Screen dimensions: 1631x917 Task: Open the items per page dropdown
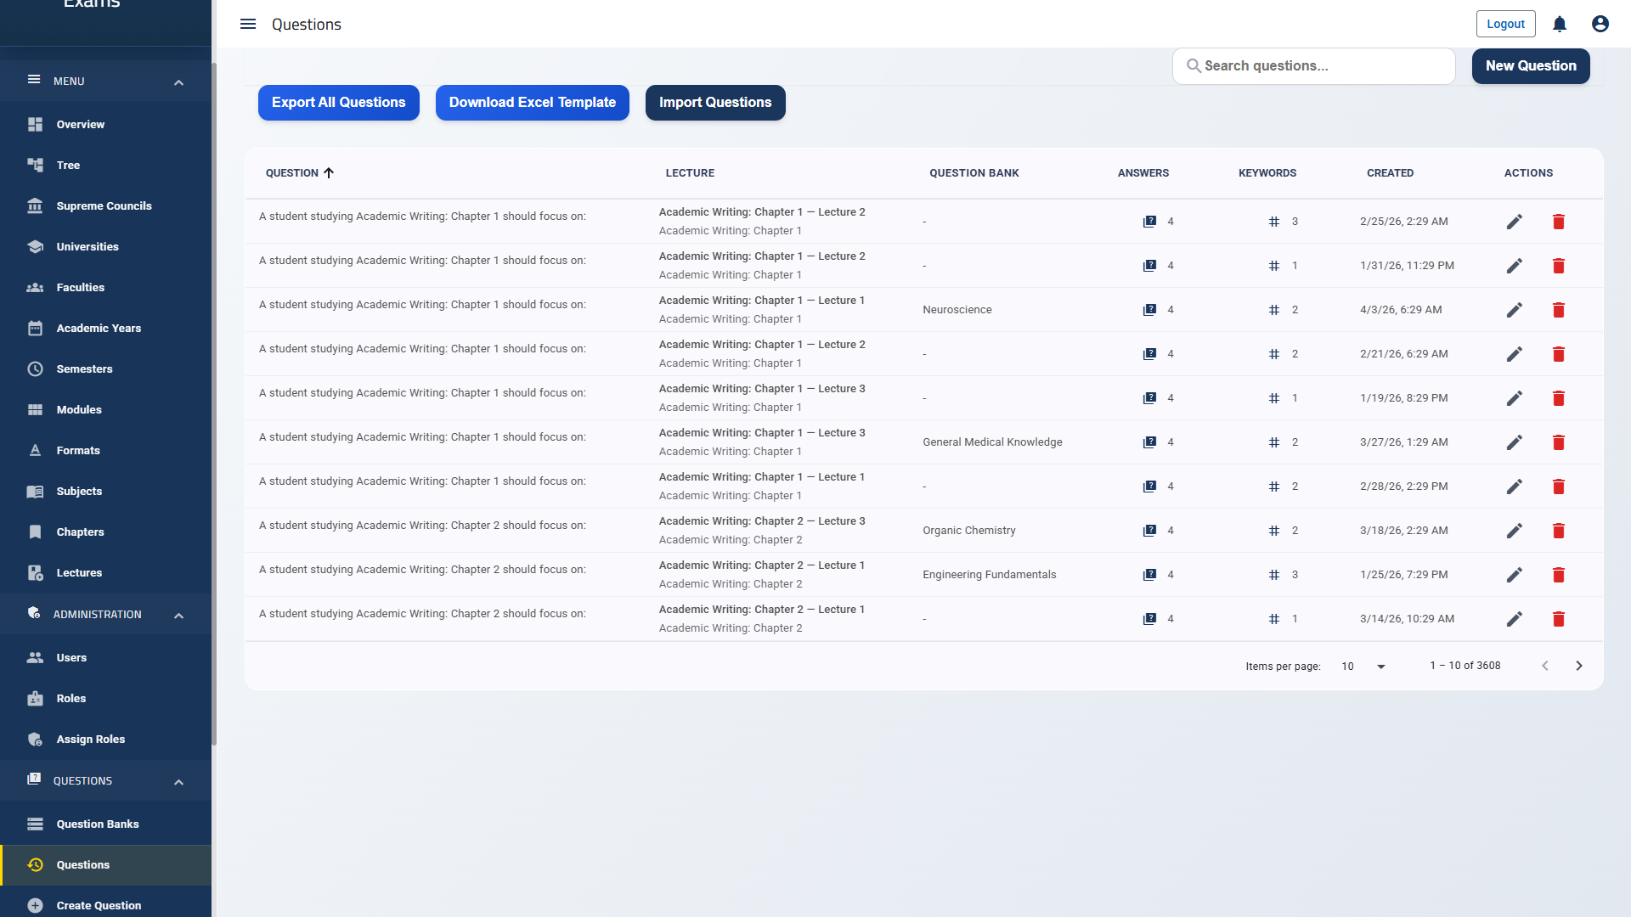(x=1362, y=666)
